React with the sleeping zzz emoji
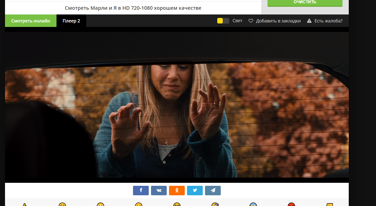Image resolution: width=376 pixels, height=206 pixels. tap(215, 205)
